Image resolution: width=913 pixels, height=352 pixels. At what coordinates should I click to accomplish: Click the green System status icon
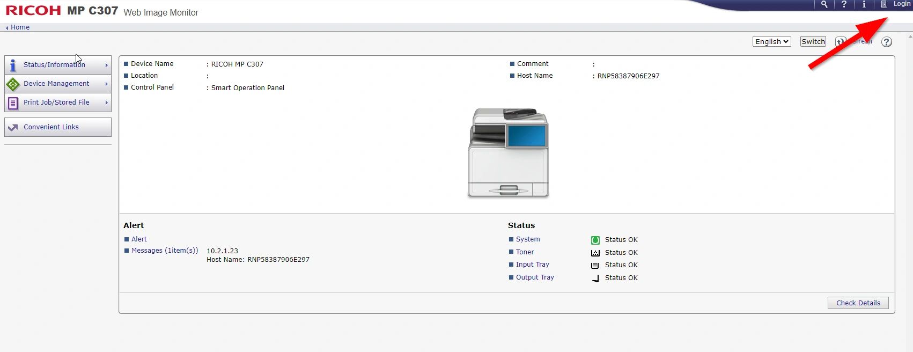coord(595,240)
